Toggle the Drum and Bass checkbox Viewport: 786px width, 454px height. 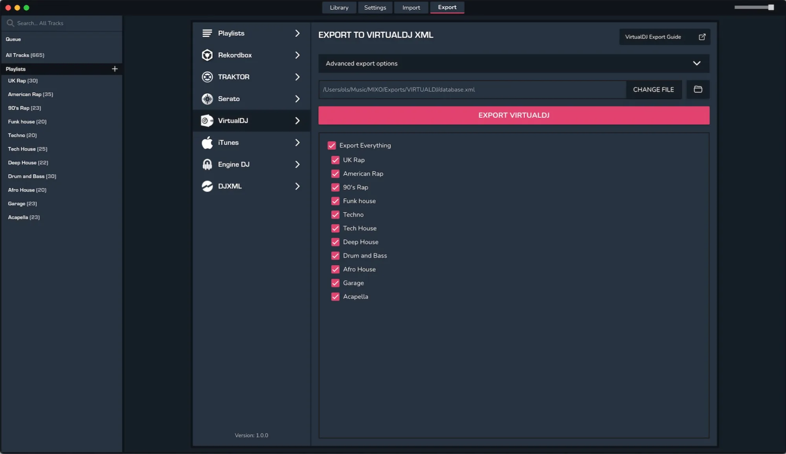(335, 256)
